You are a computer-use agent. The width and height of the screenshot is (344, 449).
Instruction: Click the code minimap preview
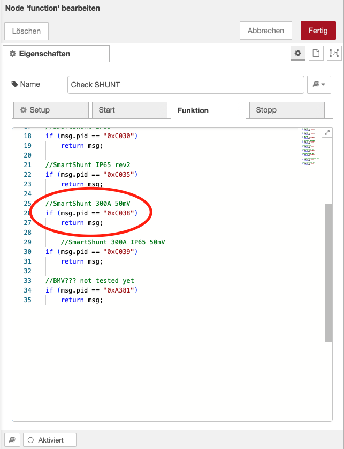click(x=309, y=146)
